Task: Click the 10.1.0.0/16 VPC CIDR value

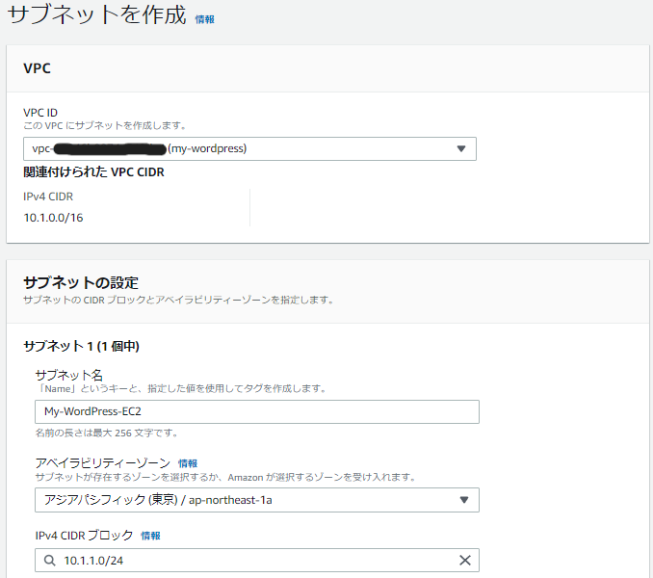Action: (x=55, y=218)
